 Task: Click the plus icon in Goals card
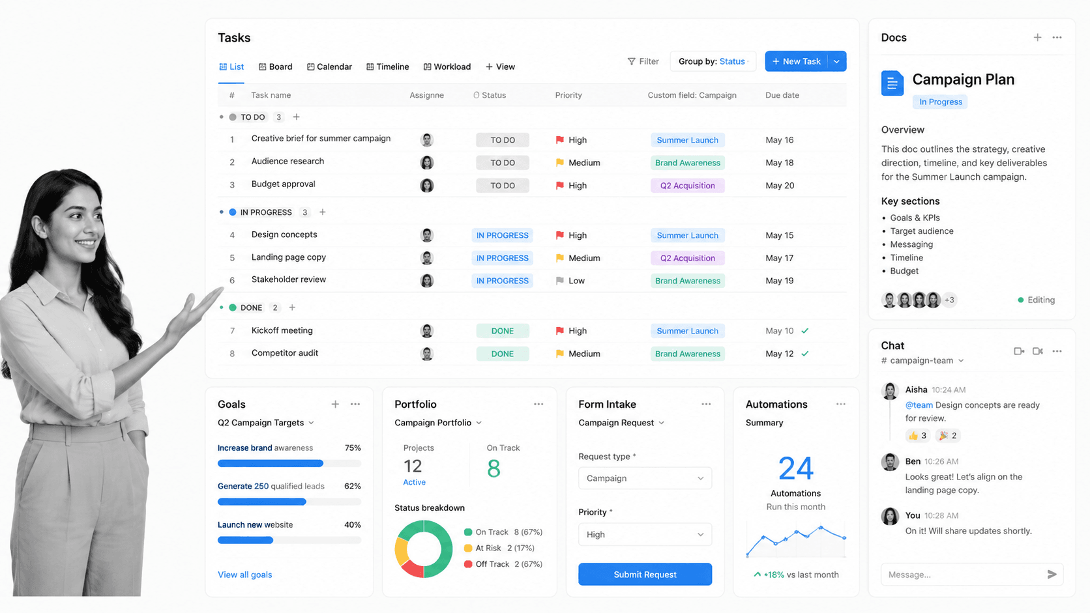click(x=335, y=404)
